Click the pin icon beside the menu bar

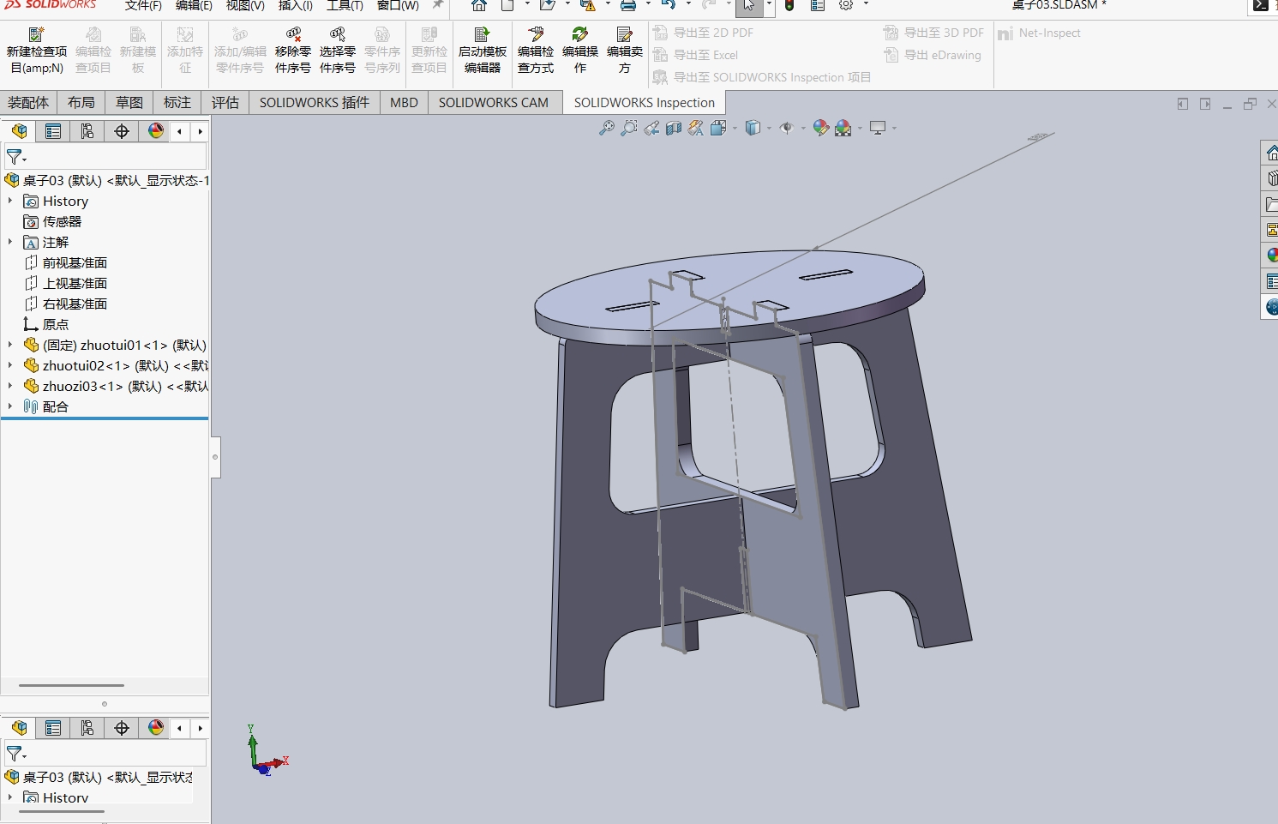[438, 6]
